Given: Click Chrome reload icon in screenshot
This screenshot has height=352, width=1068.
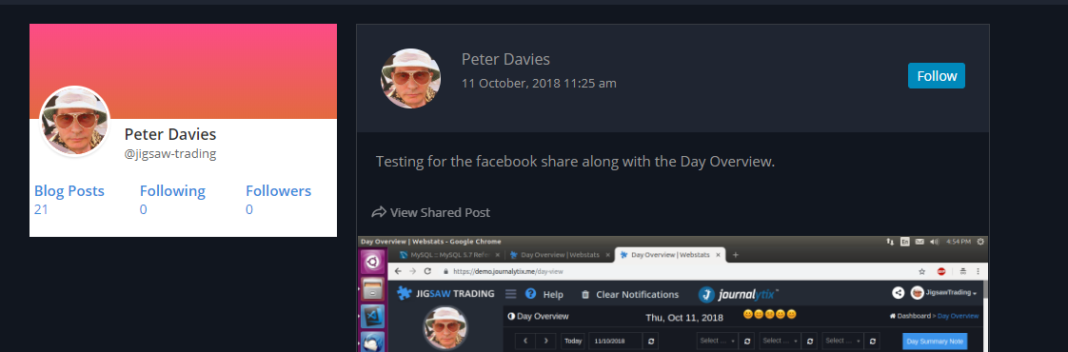Looking at the screenshot, I should click(427, 271).
